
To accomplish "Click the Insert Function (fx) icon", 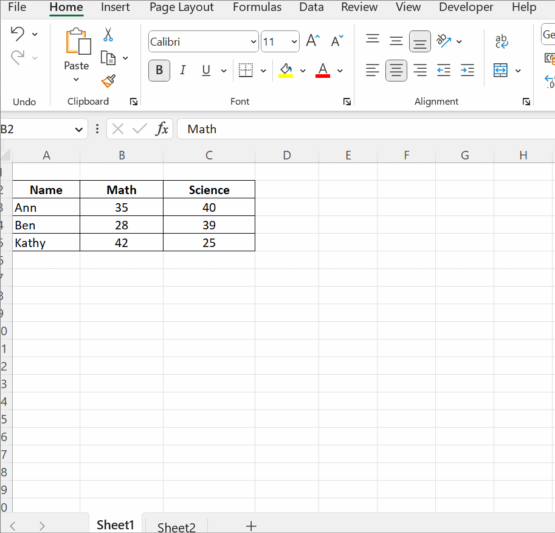I will pos(162,128).
